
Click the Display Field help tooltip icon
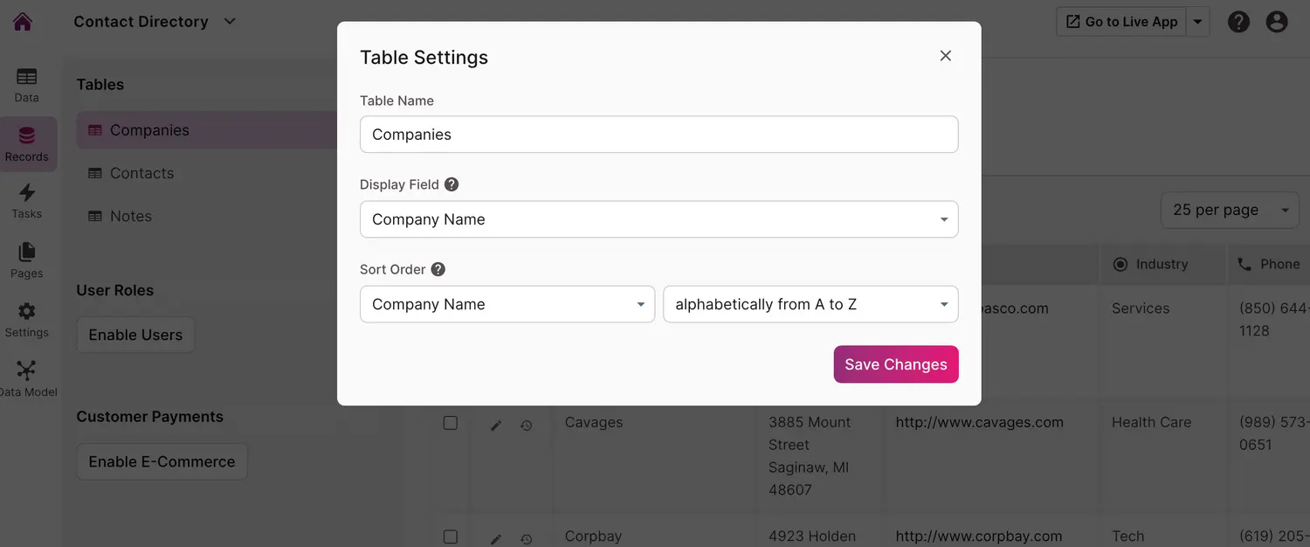point(452,184)
